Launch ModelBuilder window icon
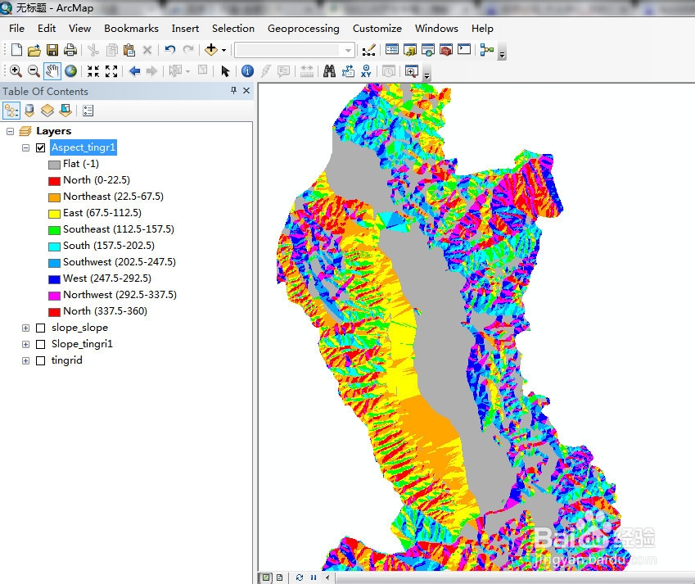The height and width of the screenshot is (584, 695). pyautogui.click(x=487, y=50)
